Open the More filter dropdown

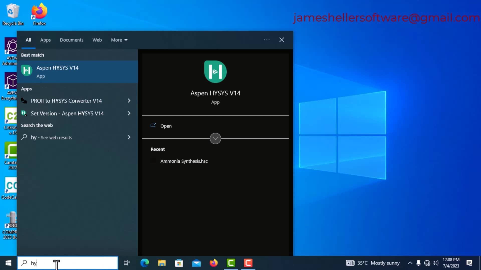[119, 40]
